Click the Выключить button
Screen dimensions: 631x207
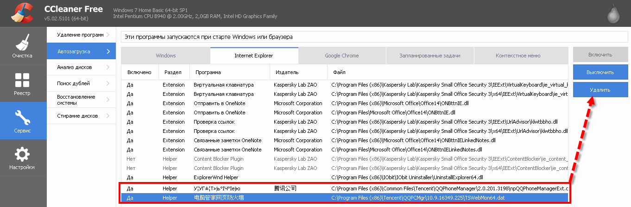click(600, 72)
